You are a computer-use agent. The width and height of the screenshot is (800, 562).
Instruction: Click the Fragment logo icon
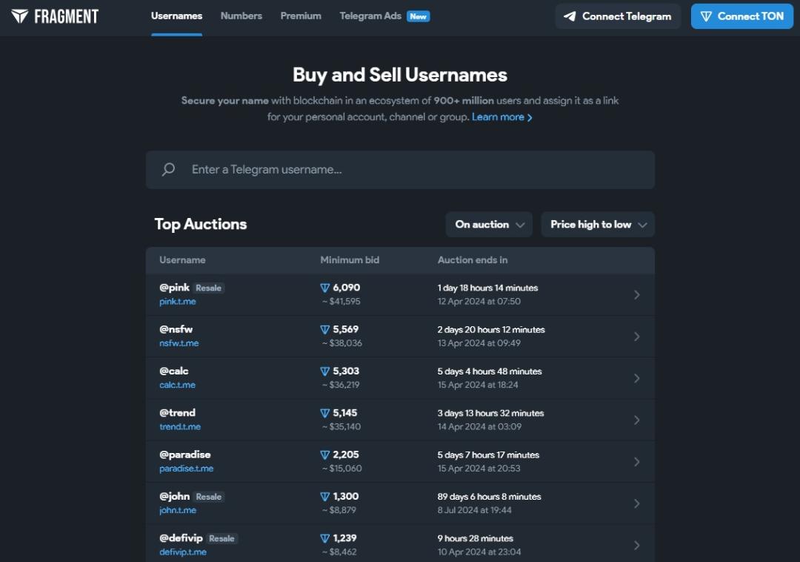pos(20,16)
